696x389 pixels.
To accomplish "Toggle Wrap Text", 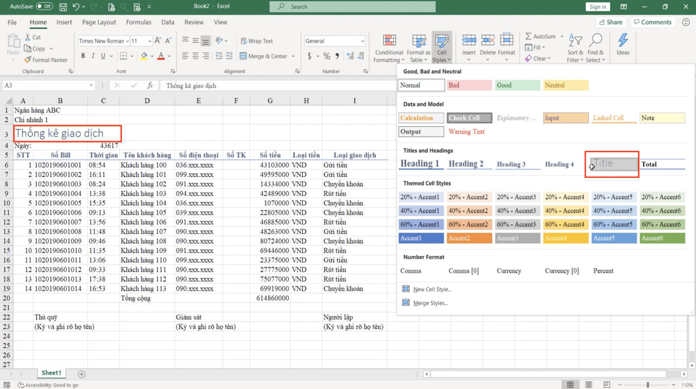I will pyautogui.click(x=256, y=41).
